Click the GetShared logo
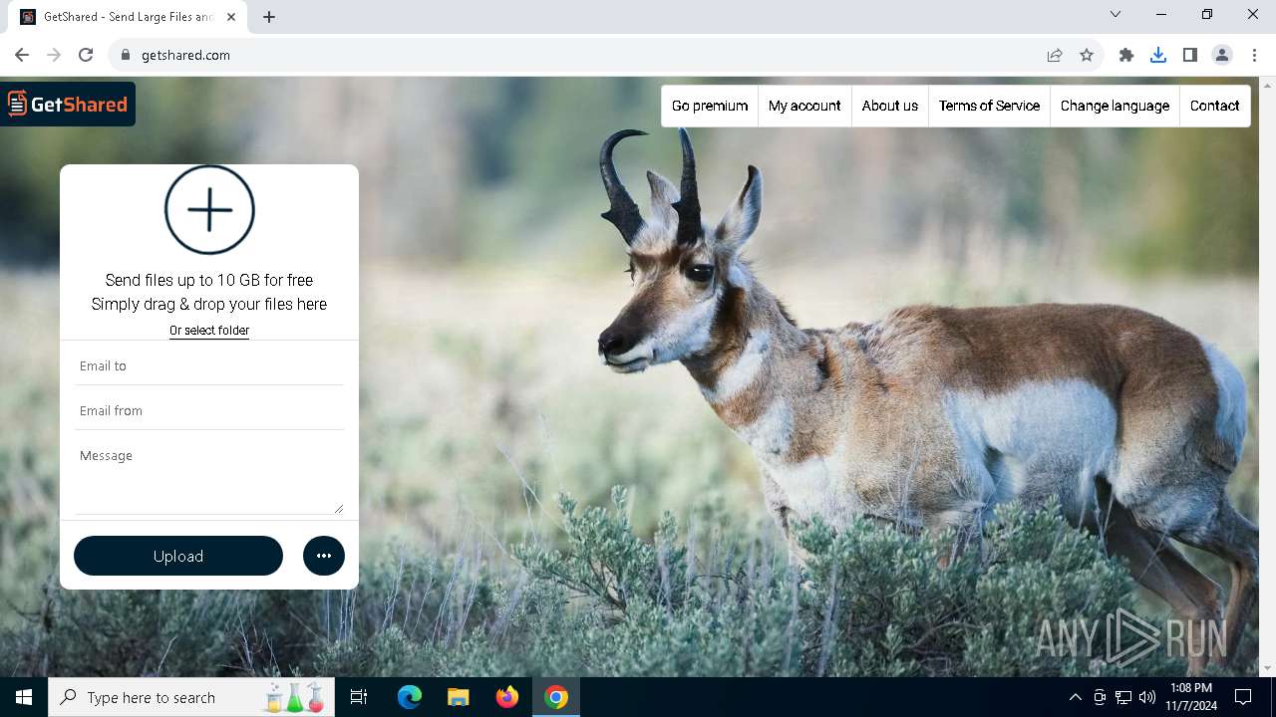The height and width of the screenshot is (717, 1276). click(x=68, y=104)
